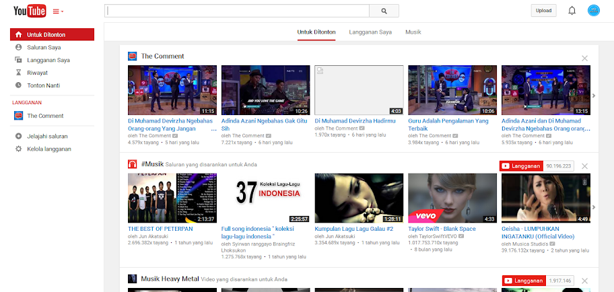Viewport: 614px width, 292px height.
Task: Open Jelajahi saluran link
Action: pyautogui.click(x=47, y=136)
